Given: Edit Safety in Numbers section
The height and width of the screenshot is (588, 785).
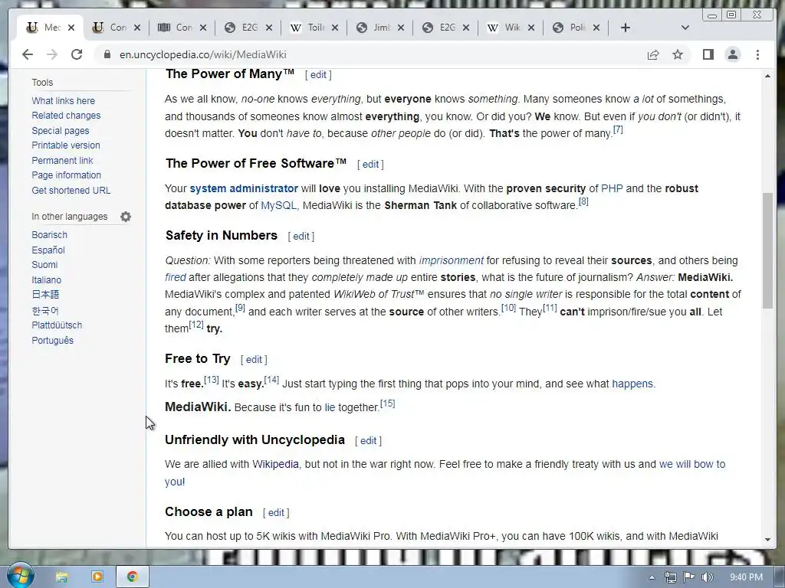Looking at the screenshot, I should coord(301,237).
